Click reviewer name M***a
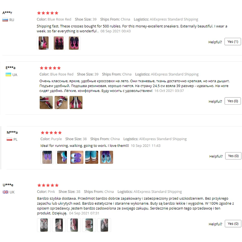 click(x=12, y=132)
